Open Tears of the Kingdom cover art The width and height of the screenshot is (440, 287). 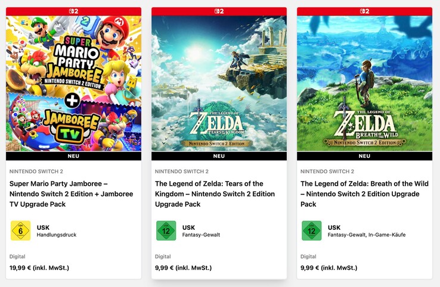click(x=219, y=83)
